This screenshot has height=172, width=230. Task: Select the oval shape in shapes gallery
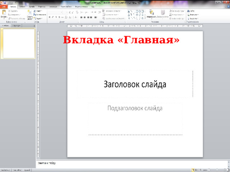(140, 11)
